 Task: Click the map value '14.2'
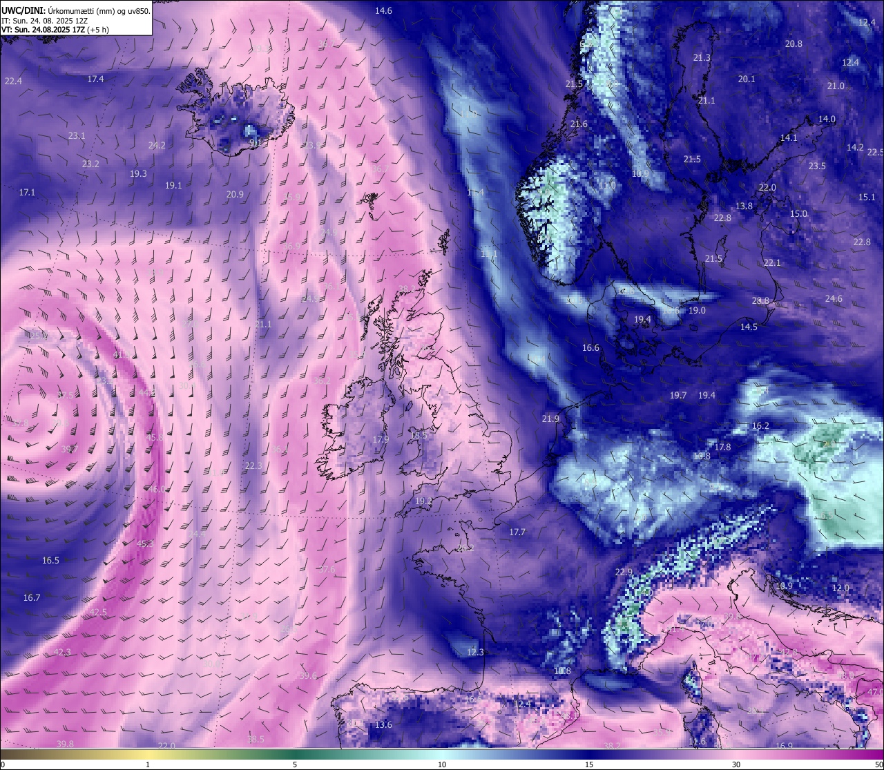coord(855,148)
